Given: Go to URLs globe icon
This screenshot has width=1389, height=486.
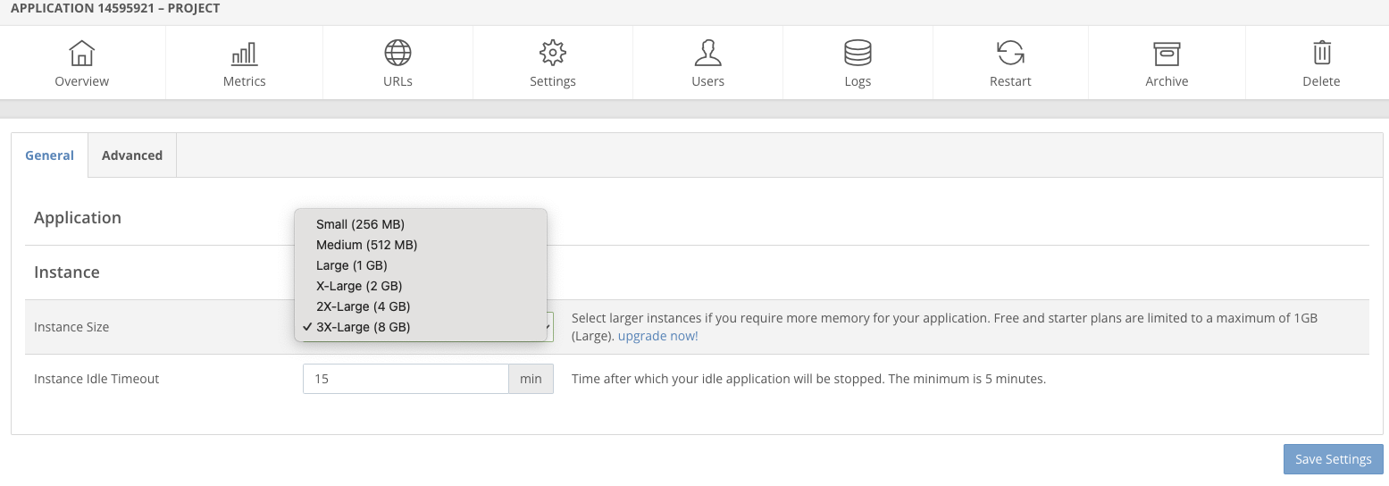Looking at the screenshot, I should click(x=397, y=54).
